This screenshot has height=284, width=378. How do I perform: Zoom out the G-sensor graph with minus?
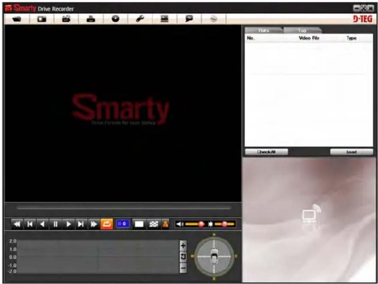183,268
